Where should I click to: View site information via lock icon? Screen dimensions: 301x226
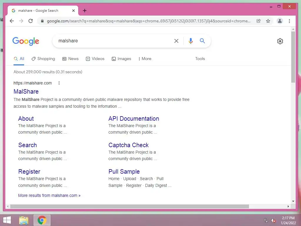coord(42,21)
